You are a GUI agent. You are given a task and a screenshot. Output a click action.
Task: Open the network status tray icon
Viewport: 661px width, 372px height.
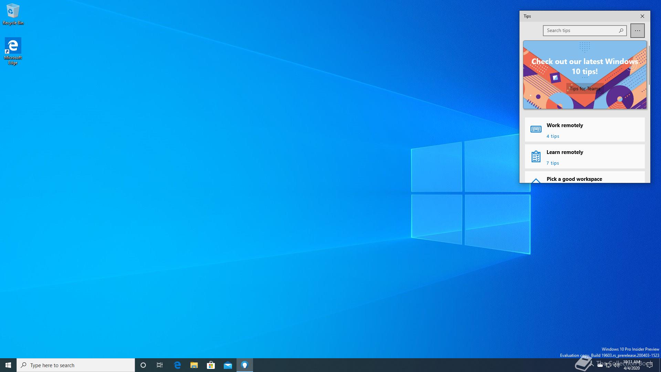coord(608,365)
